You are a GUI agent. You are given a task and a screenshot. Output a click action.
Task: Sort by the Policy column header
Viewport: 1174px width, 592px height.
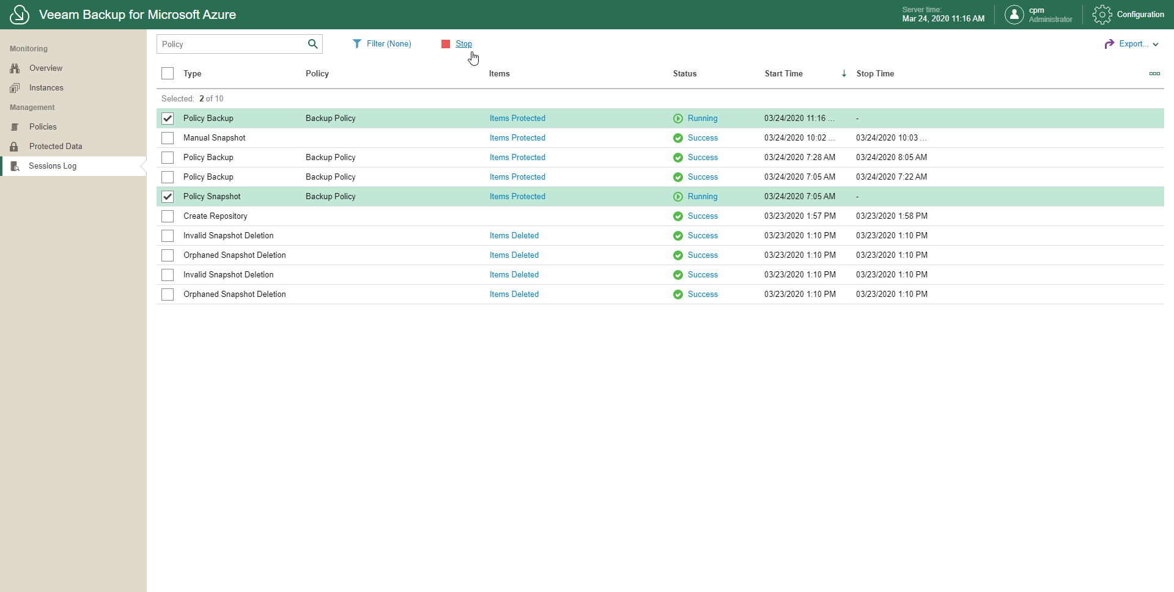pos(317,73)
